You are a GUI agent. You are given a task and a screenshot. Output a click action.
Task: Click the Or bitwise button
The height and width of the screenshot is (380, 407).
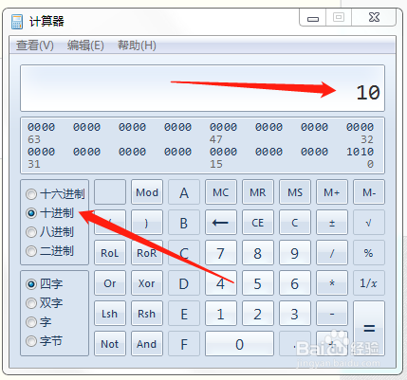(x=110, y=283)
